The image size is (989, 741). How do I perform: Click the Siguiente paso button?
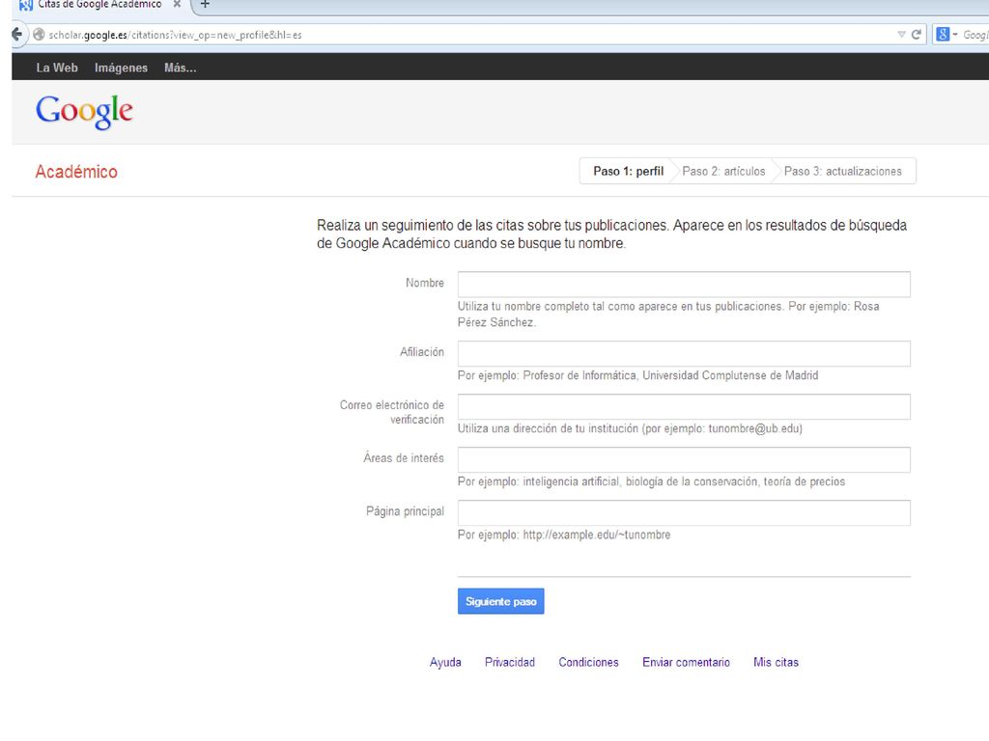point(501,601)
